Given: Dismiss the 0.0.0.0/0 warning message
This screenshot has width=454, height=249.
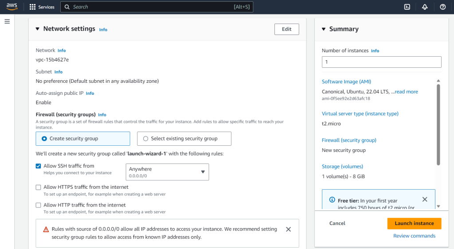Looking at the screenshot, I should click(x=288, y=229).
